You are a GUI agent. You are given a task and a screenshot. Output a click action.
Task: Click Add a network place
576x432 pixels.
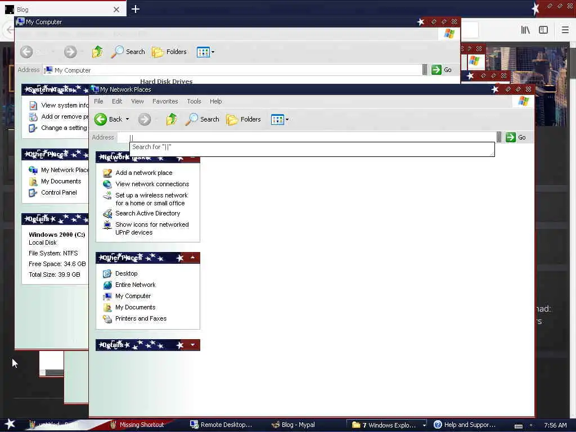(143, 173)
